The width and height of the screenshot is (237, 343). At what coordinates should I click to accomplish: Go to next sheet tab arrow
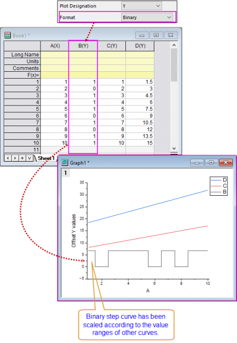point(15,158)
